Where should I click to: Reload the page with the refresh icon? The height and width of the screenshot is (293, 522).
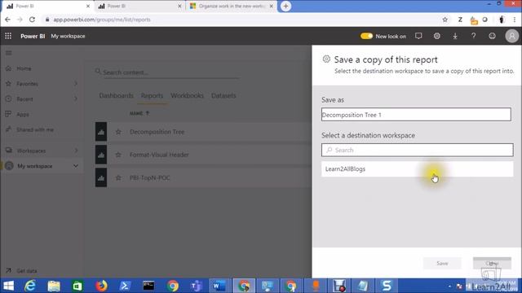pyautogui.click(x=32, y=20)
